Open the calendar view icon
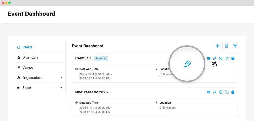 (x=226, y=46)
